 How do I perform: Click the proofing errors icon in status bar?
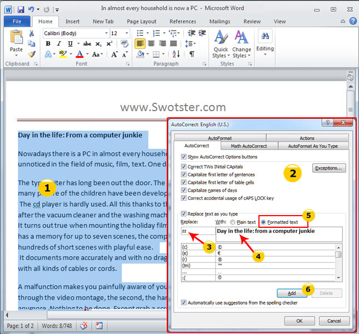pos(84,325)
